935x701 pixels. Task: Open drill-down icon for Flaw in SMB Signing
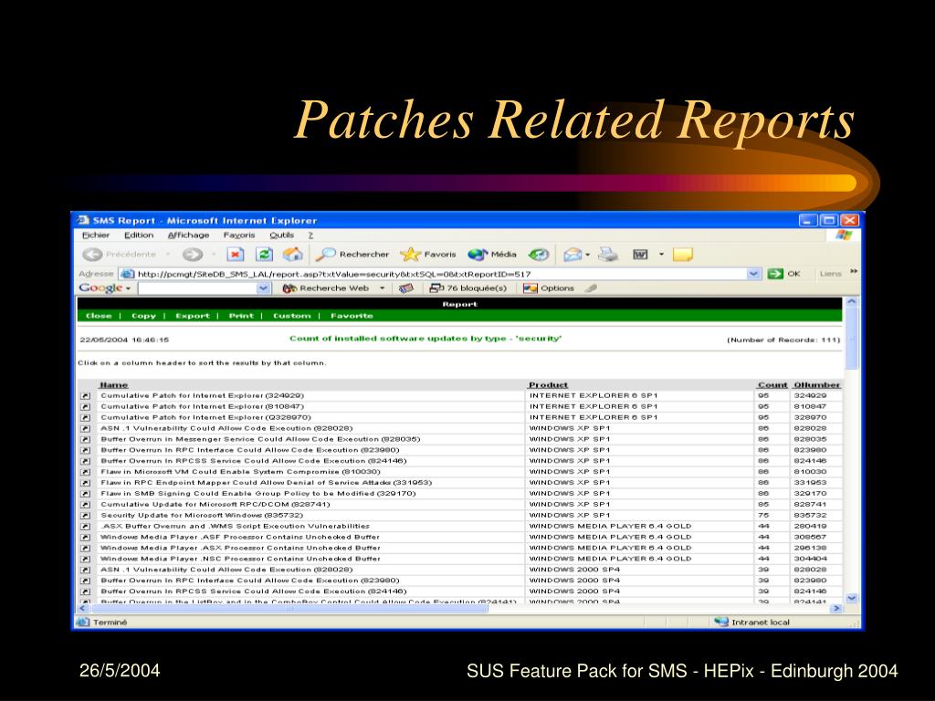85,494
